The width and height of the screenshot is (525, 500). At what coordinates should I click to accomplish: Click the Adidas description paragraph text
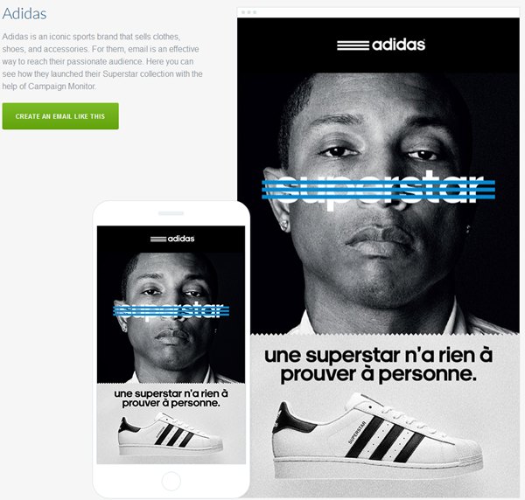pyautogui.click(x=102, y=61)
